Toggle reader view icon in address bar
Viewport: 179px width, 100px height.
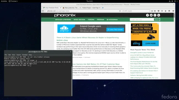coord(120,11)
